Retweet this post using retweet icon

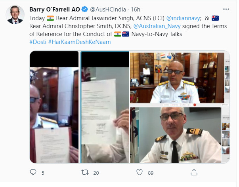85,172
